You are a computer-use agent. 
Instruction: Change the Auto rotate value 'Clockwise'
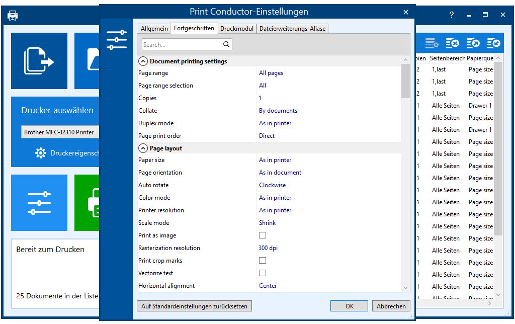pyautogui.click(x=272, y=185)
